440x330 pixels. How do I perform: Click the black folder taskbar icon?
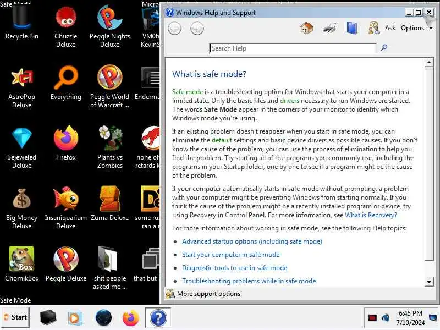(x=48, y=318)
